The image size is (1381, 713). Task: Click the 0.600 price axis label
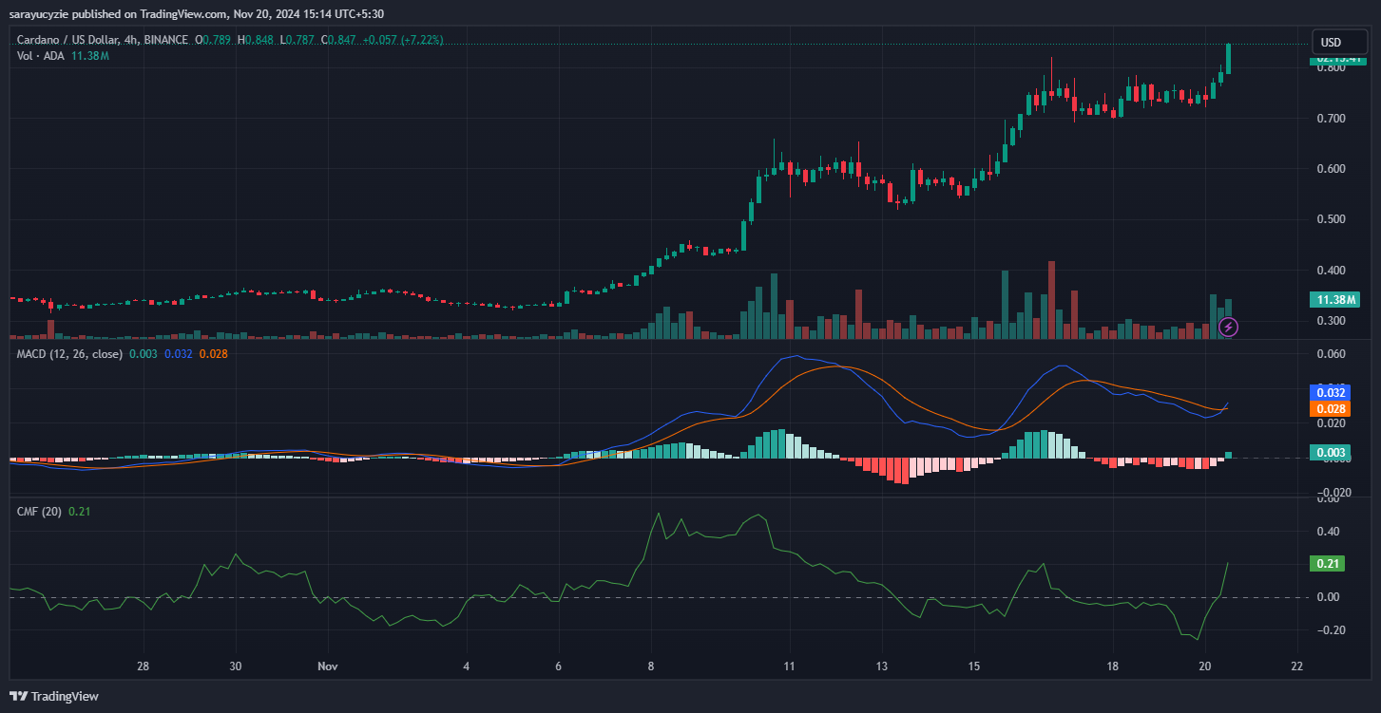click(x=1330, y=169)
